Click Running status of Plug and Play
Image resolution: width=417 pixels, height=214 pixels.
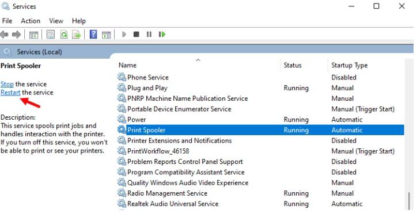point(296,88)
